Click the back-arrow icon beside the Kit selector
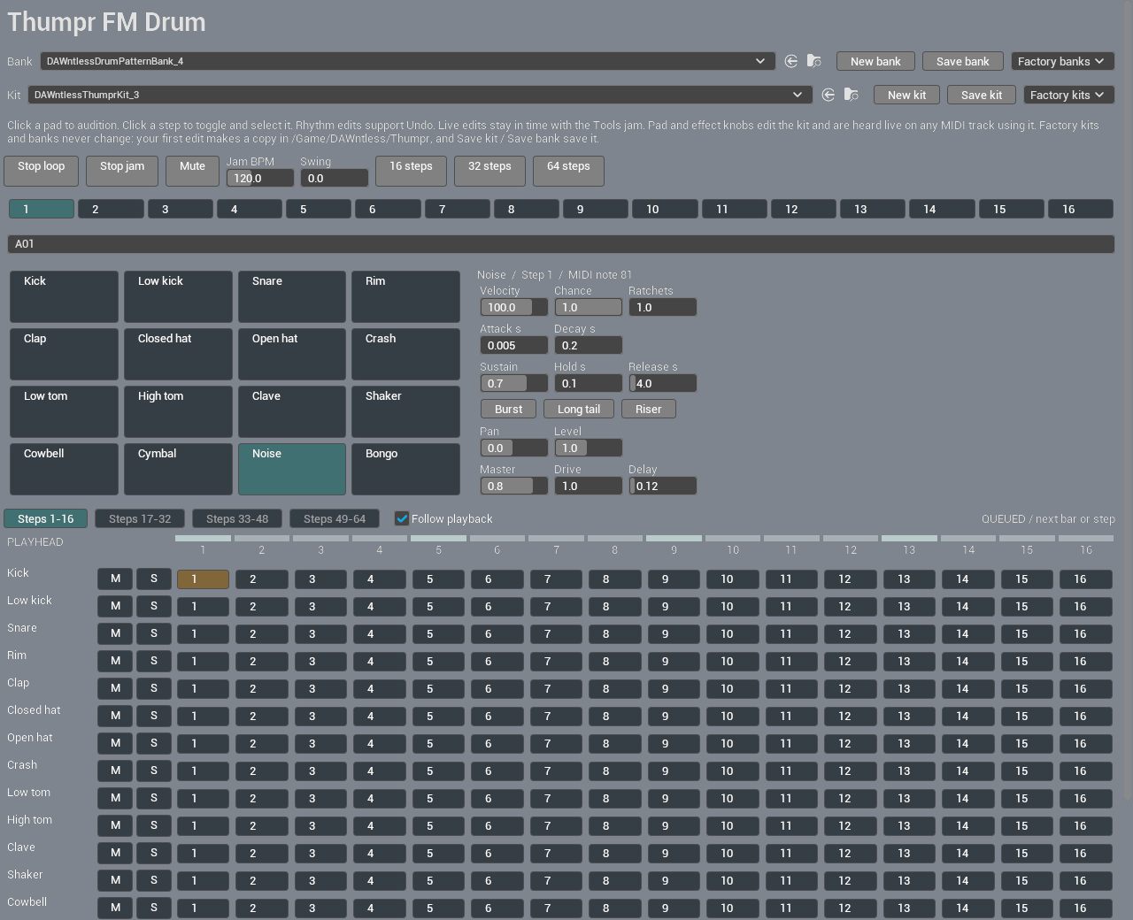The image size is (1133, 920). tap(829, 95)
